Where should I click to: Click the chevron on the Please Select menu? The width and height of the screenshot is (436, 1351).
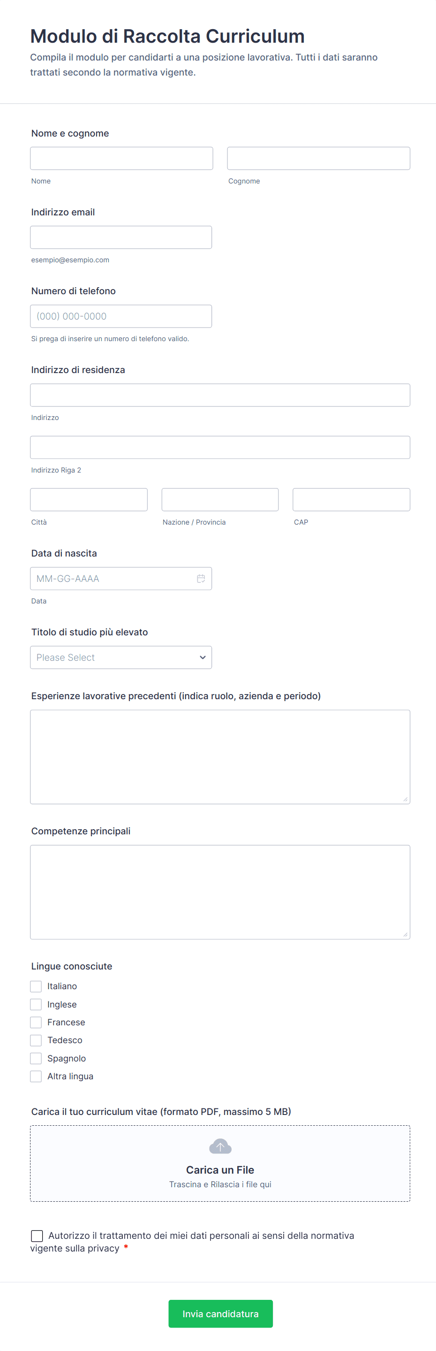tap(202, 657)
